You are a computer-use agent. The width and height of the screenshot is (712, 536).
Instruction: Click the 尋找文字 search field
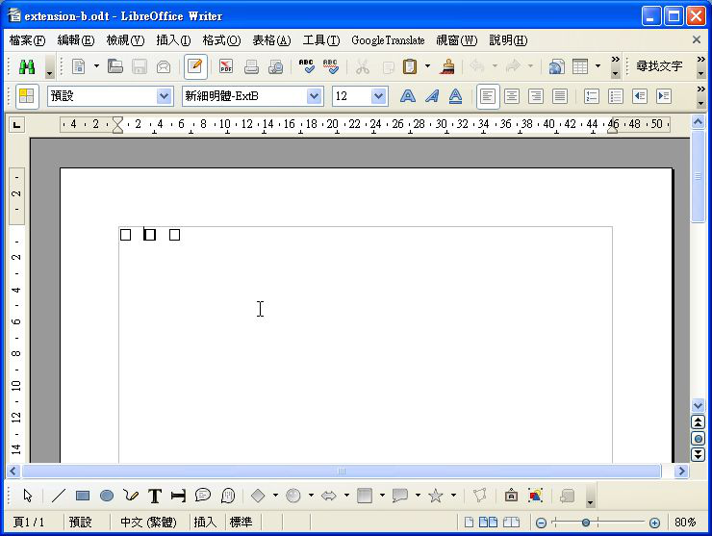coord(660,66)
